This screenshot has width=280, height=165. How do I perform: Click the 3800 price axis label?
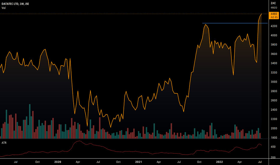(x=274, y=45)
